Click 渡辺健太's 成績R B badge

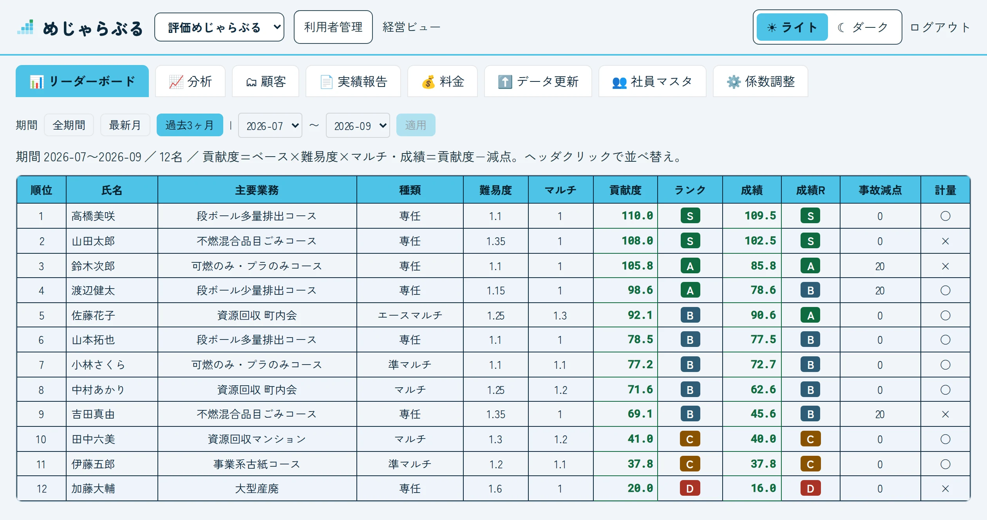(810, 290)
